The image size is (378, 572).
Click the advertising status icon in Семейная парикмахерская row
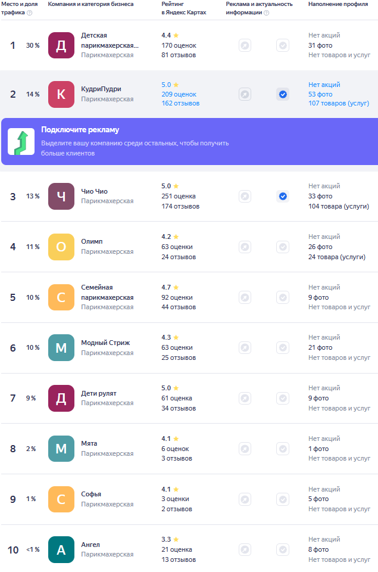(245, 297)
